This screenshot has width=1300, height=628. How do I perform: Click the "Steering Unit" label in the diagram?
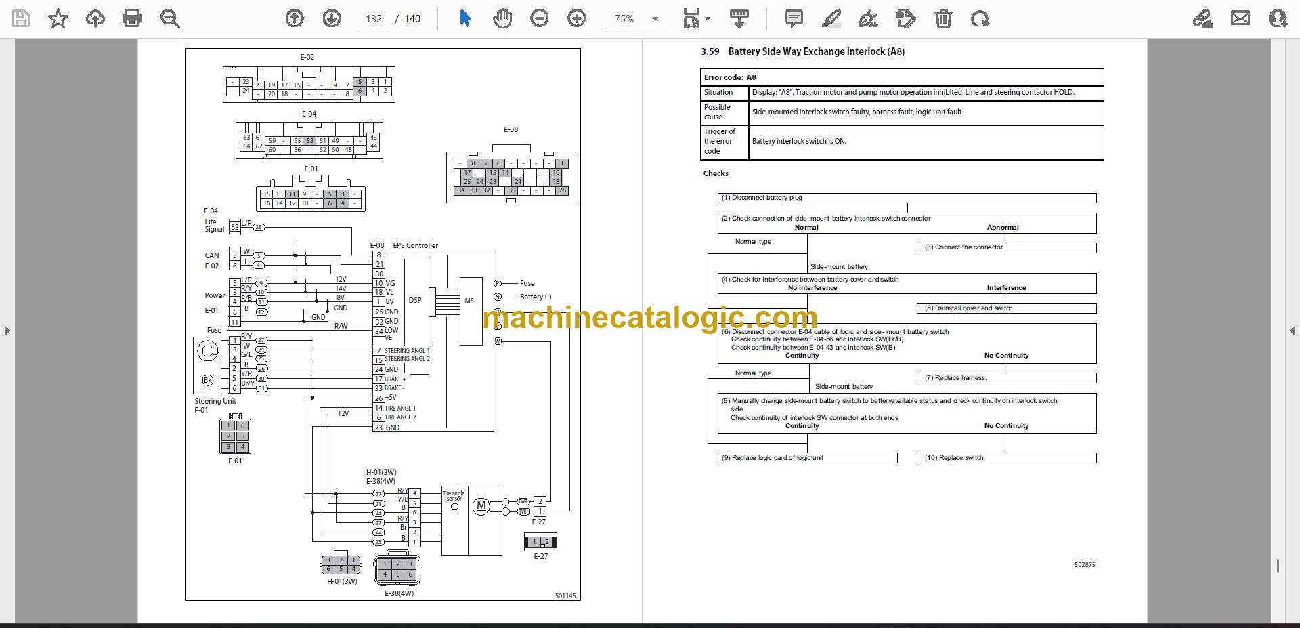(215, 401)
